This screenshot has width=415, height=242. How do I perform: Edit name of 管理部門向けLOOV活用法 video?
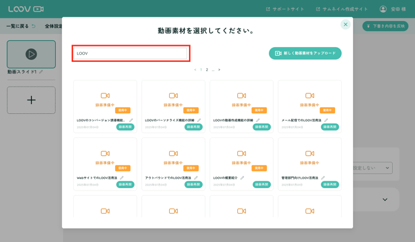[323, 178]
